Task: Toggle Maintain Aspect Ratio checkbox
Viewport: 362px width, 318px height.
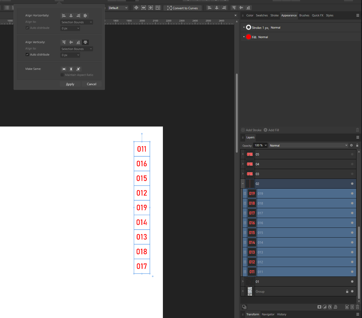Action: pos(62,75)
